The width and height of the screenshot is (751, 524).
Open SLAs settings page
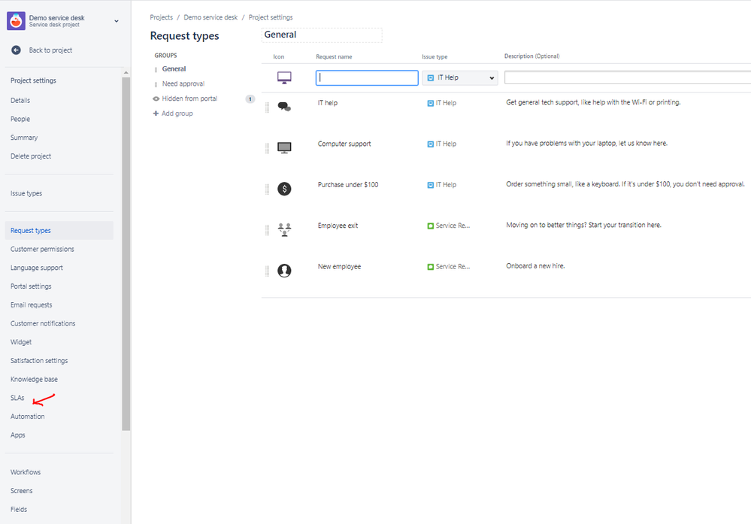point(17,398)
